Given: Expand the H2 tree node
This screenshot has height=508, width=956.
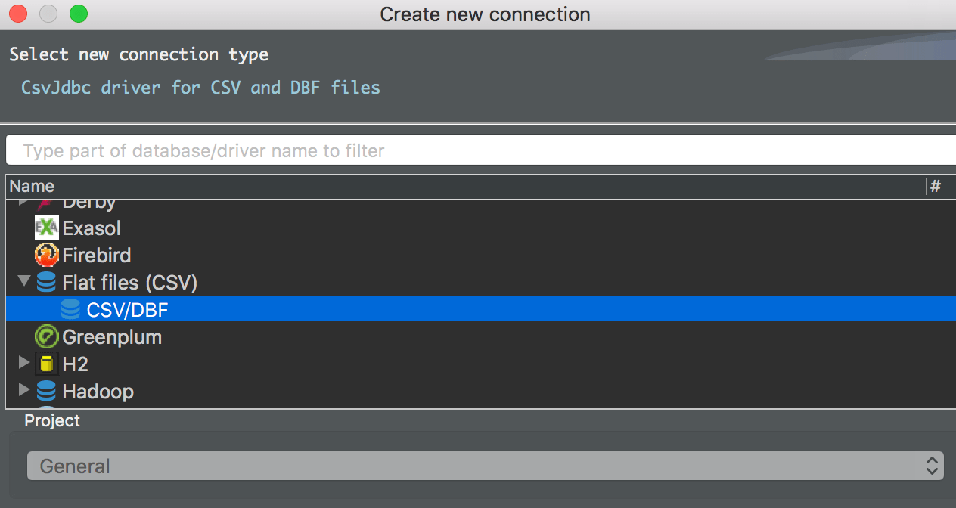Looking at the screenshot, I should coord(23,363).
